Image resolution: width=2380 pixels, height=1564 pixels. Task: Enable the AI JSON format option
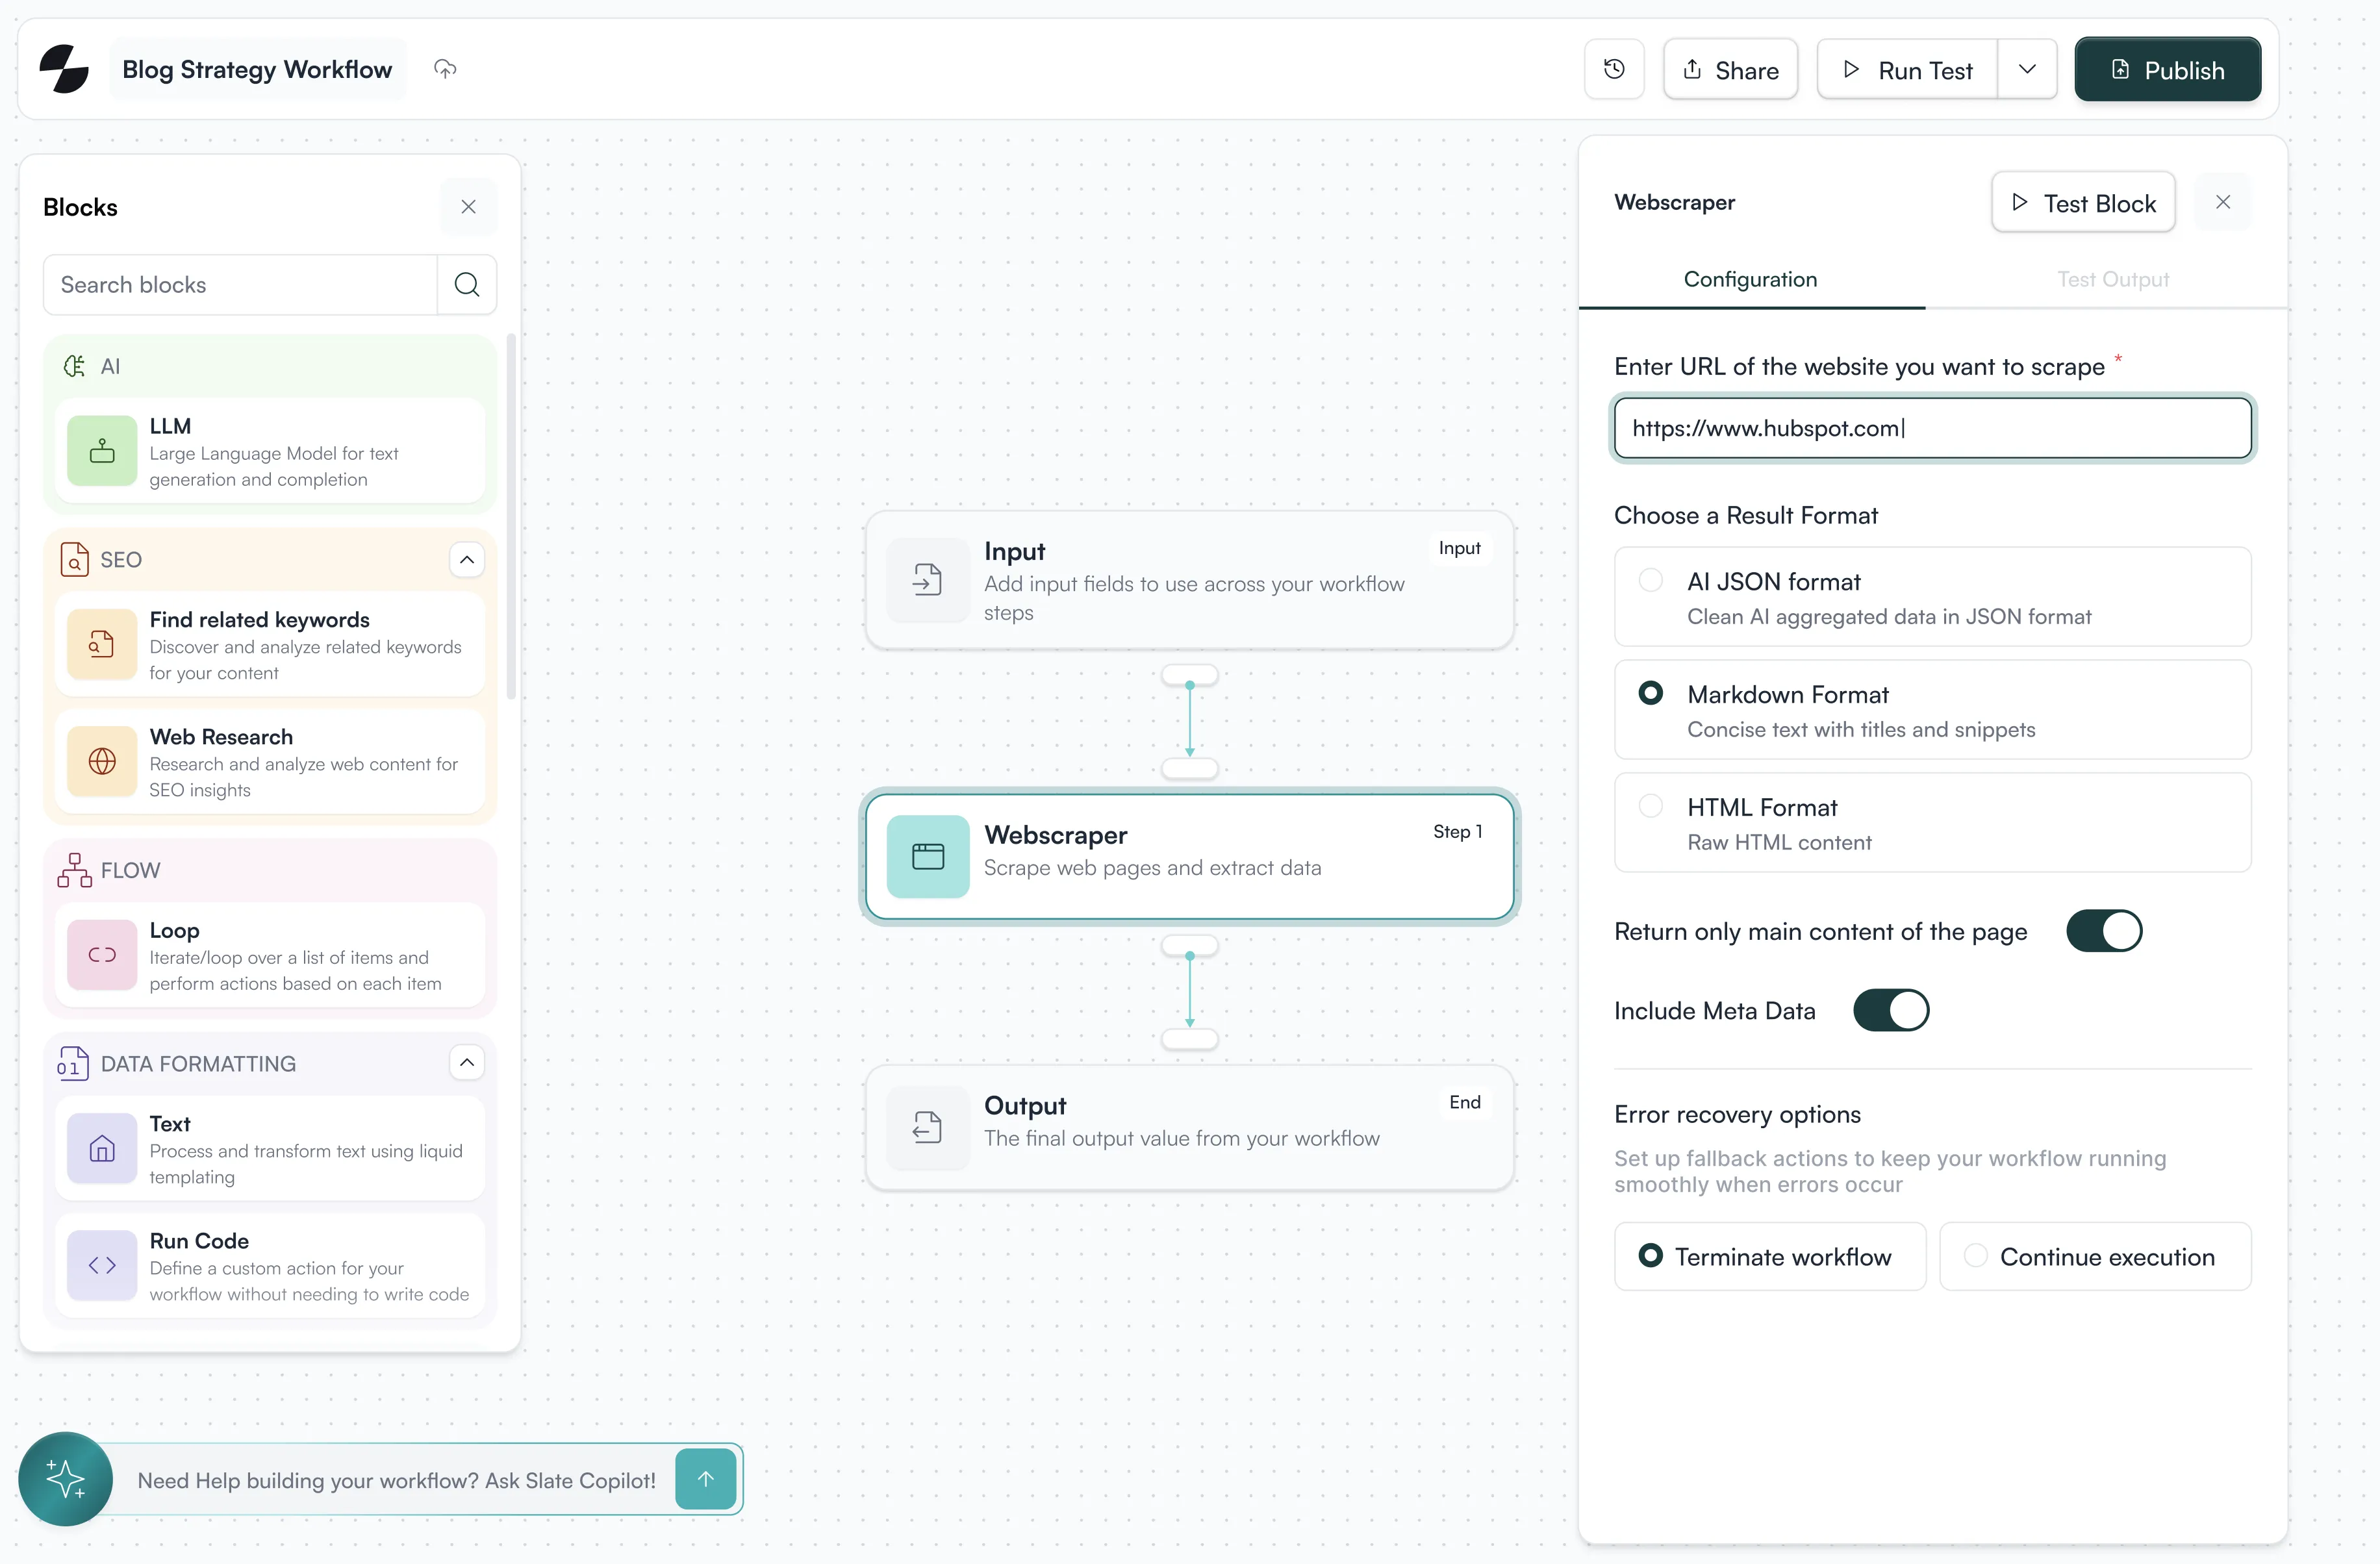point(1650,580)
